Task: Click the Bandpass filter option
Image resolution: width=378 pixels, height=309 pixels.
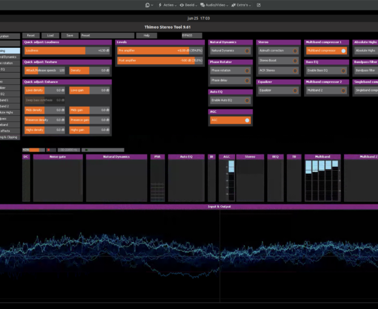Action: click(x=366, y=70)
